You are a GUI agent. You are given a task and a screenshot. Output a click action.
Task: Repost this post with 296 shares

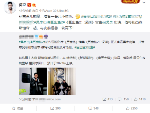(x=55, y=108)
